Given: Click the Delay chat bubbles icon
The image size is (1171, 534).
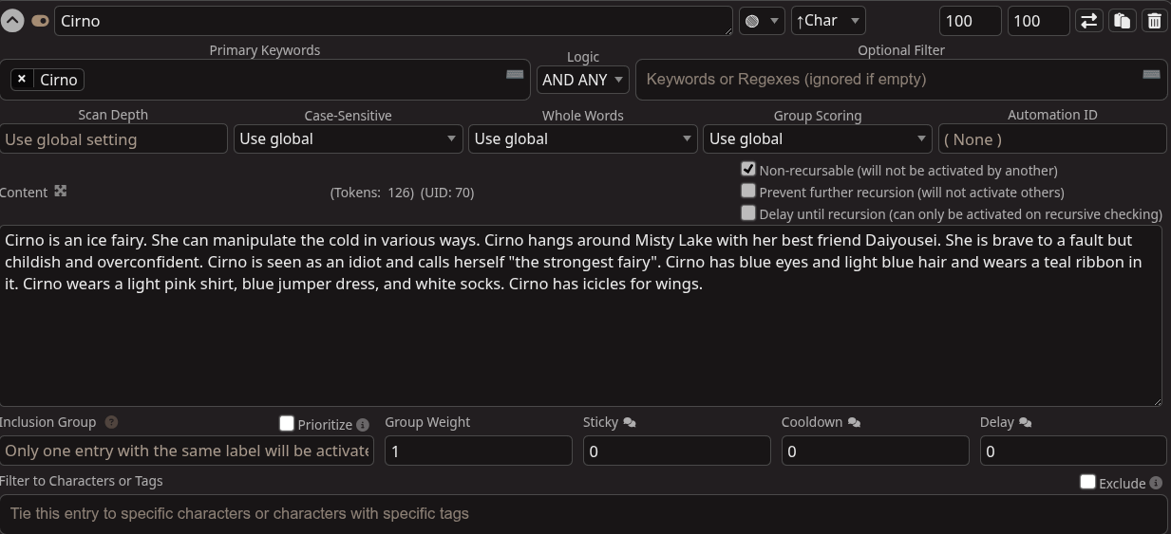Looking at the screenshot, I should click(1025, 423).
